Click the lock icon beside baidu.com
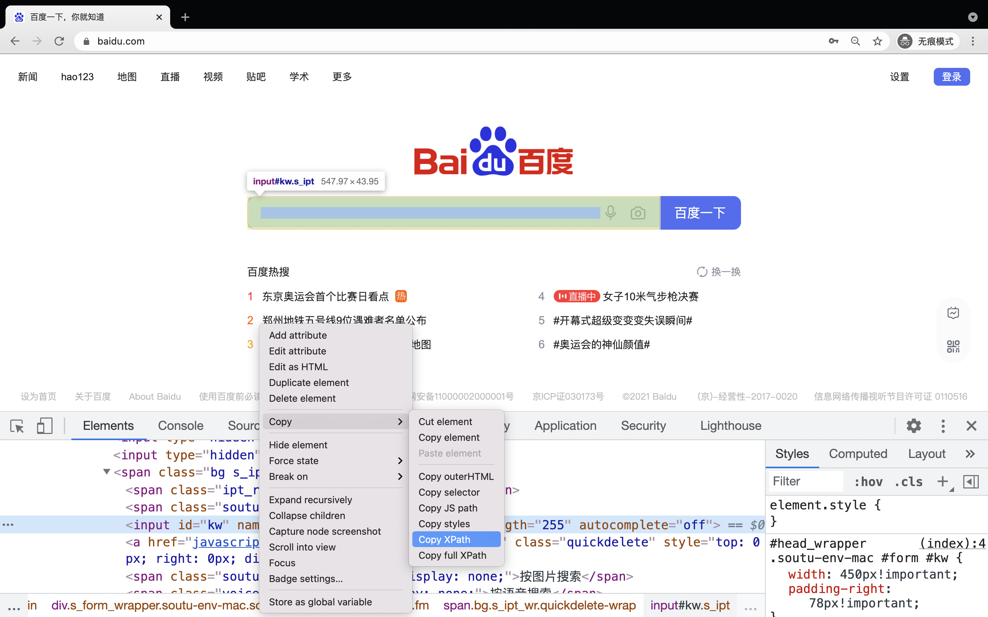 click(x=86, y=41)
